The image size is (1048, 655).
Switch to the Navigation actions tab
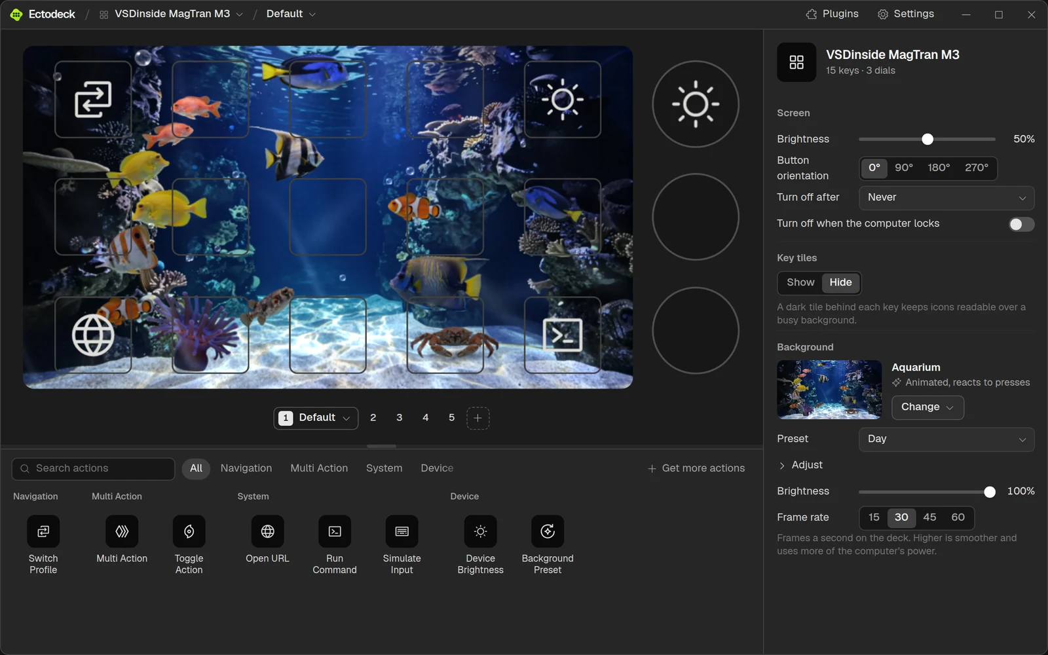(246, 468)
